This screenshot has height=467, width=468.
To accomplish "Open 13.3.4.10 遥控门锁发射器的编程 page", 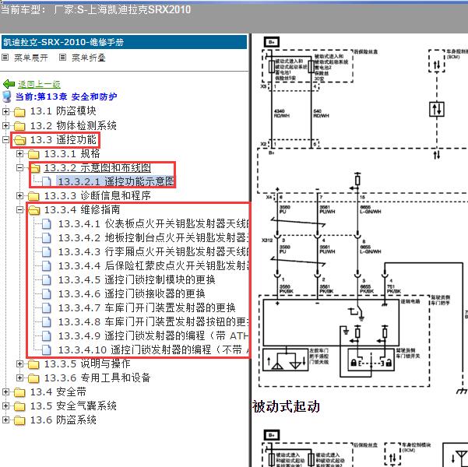I will point(153,350).
